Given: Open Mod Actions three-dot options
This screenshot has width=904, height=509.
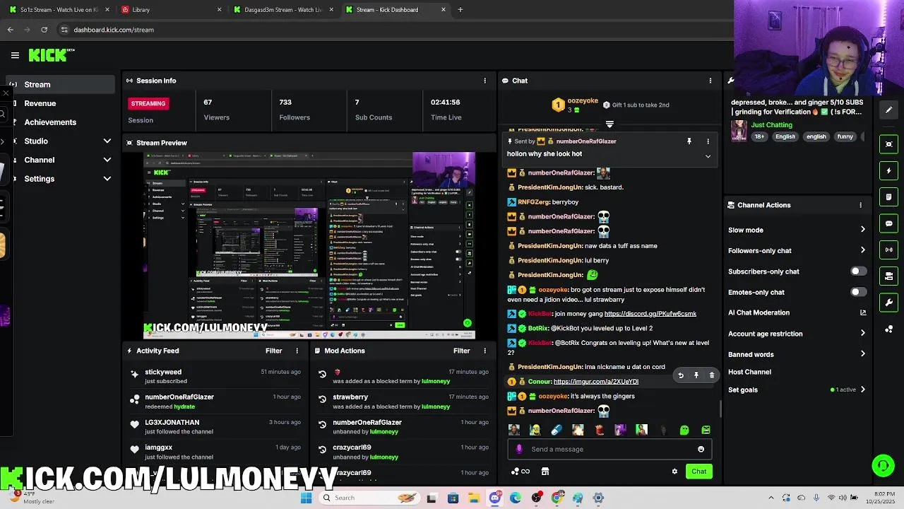Looking at the screenshot, I should pos(484,351).
